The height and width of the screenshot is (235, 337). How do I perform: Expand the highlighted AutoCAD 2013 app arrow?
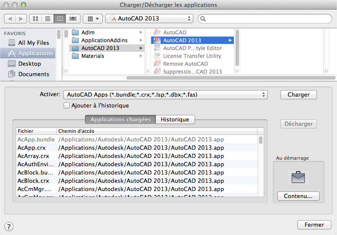(230, 40)
